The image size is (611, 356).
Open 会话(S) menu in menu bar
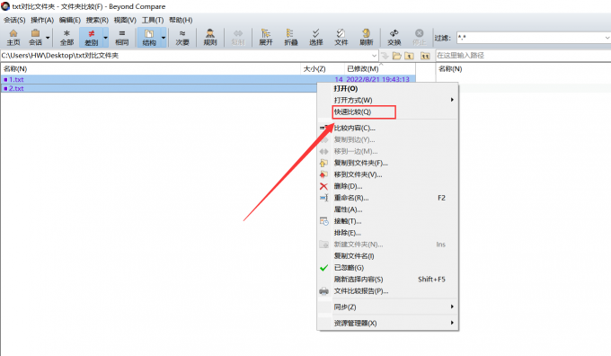point(14,20)
